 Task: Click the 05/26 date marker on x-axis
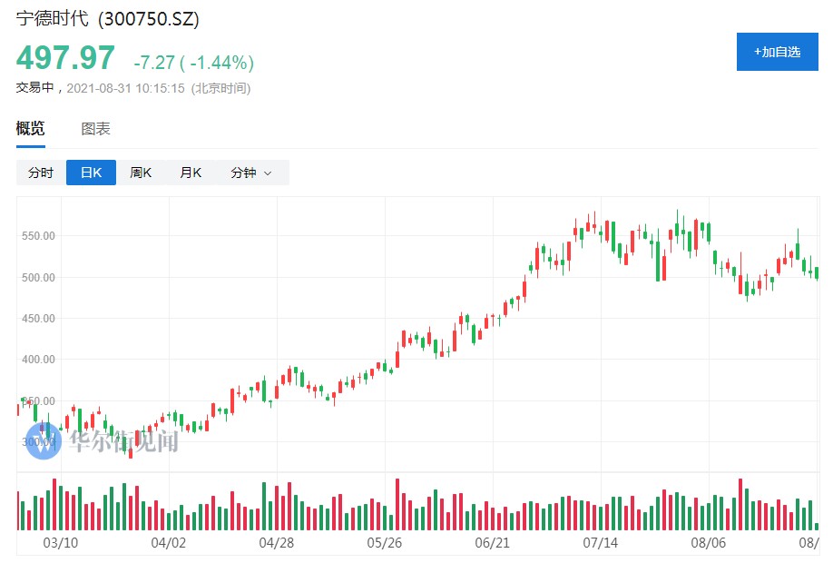click(x=384, y=543)
